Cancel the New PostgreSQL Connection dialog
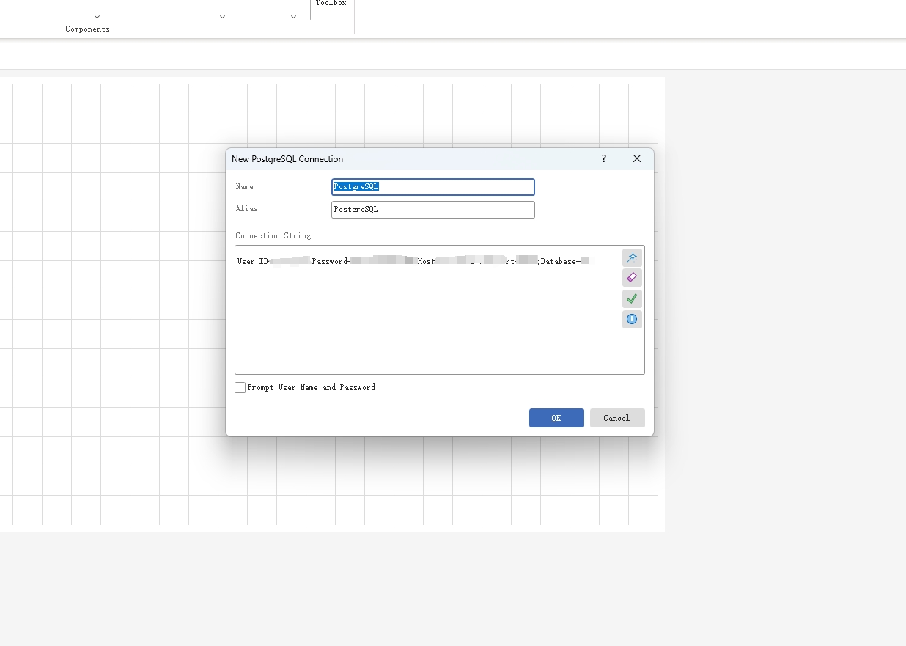 617,418
